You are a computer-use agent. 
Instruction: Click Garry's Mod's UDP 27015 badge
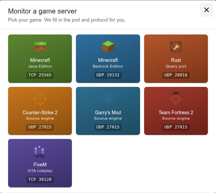point(108,127)
